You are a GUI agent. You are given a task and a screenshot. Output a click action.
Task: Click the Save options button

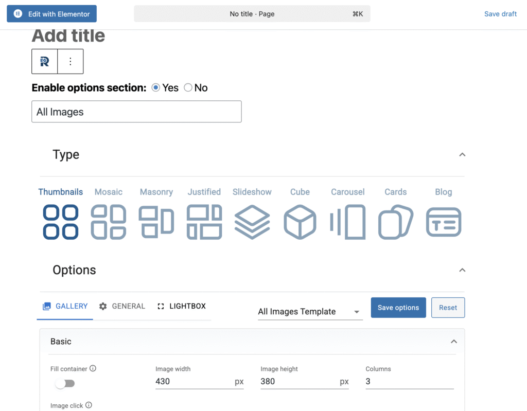click(x=398, y=308)
